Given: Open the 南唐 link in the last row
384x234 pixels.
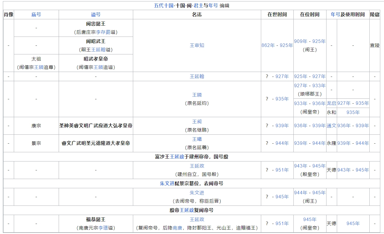Looking at the screenshot, I should coord(177,228).
